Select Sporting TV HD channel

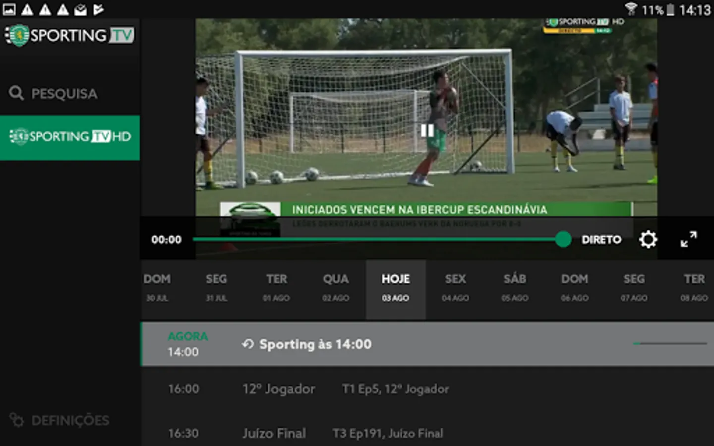click(x=70, y=137)
